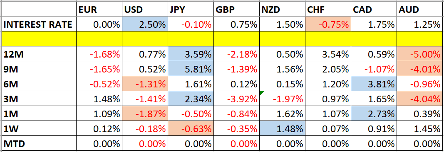Select the CAD 1M cell 2.73%
The width and height of the screenshot is (444, 152).
click(374, 114)
